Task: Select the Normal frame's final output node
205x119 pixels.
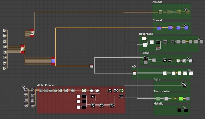Action: (186, 28)
